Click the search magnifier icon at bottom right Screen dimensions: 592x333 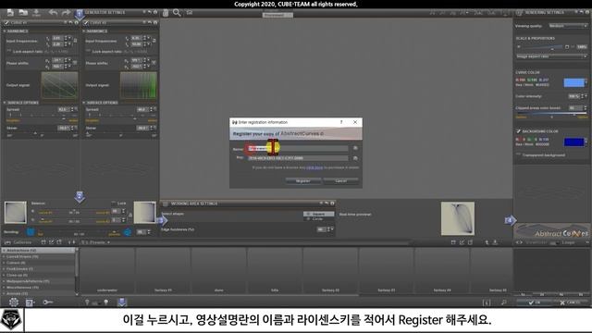click(503, 302)
